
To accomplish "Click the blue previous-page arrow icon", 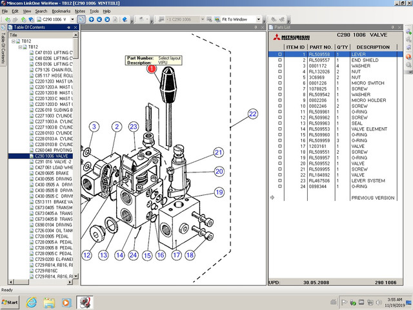I will point(99,19).
